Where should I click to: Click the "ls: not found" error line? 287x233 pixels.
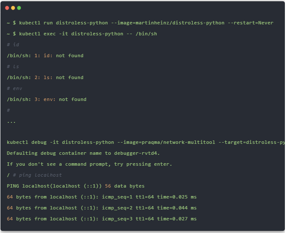45,77
